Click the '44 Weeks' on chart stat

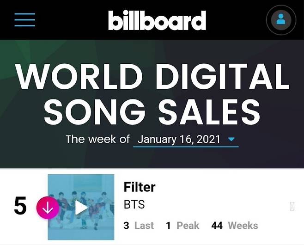234,226
